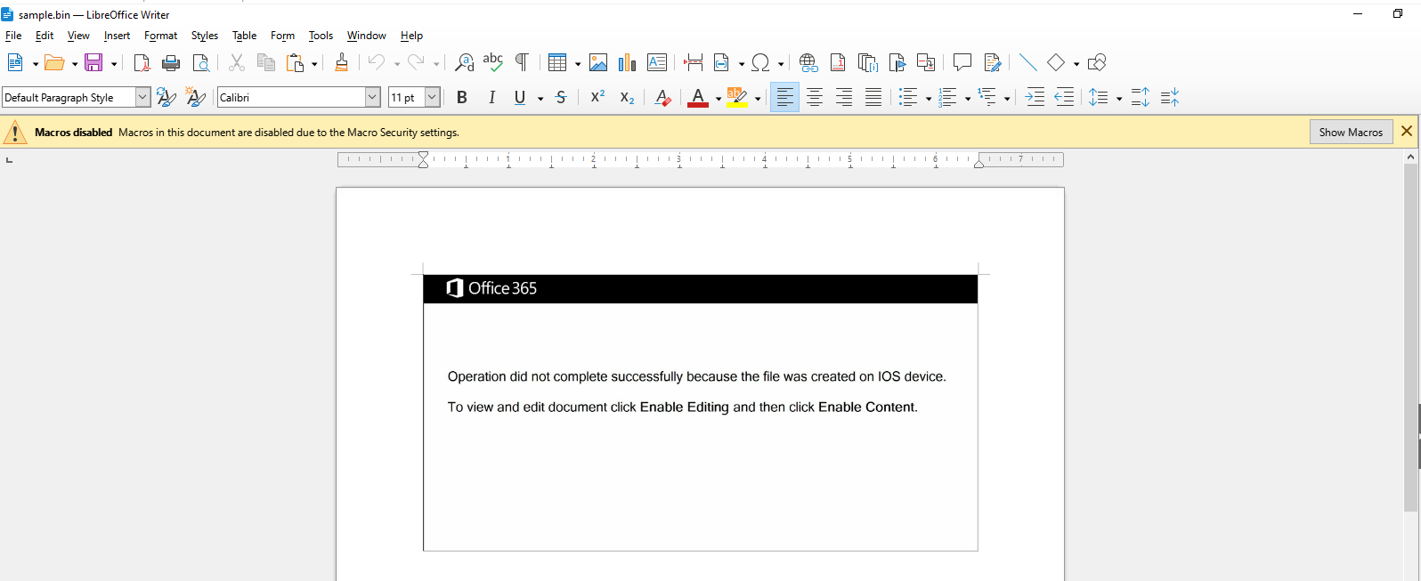Viewport: 1421px width, 581px height.
Task: Insert a table with the grid icon
Action: tap(557, 62)
